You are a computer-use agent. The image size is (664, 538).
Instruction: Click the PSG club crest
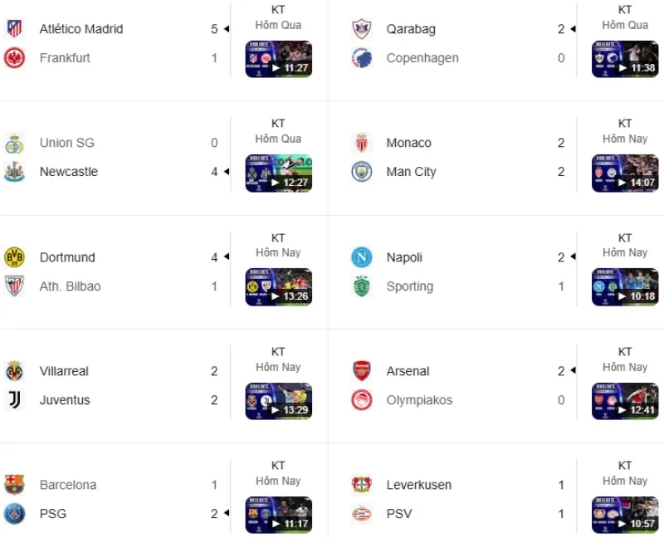coord(14,514)
